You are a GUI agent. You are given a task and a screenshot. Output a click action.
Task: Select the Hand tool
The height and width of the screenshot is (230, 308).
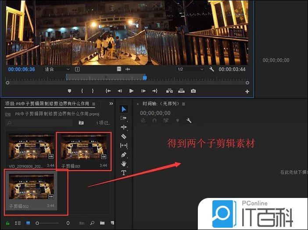124,164
